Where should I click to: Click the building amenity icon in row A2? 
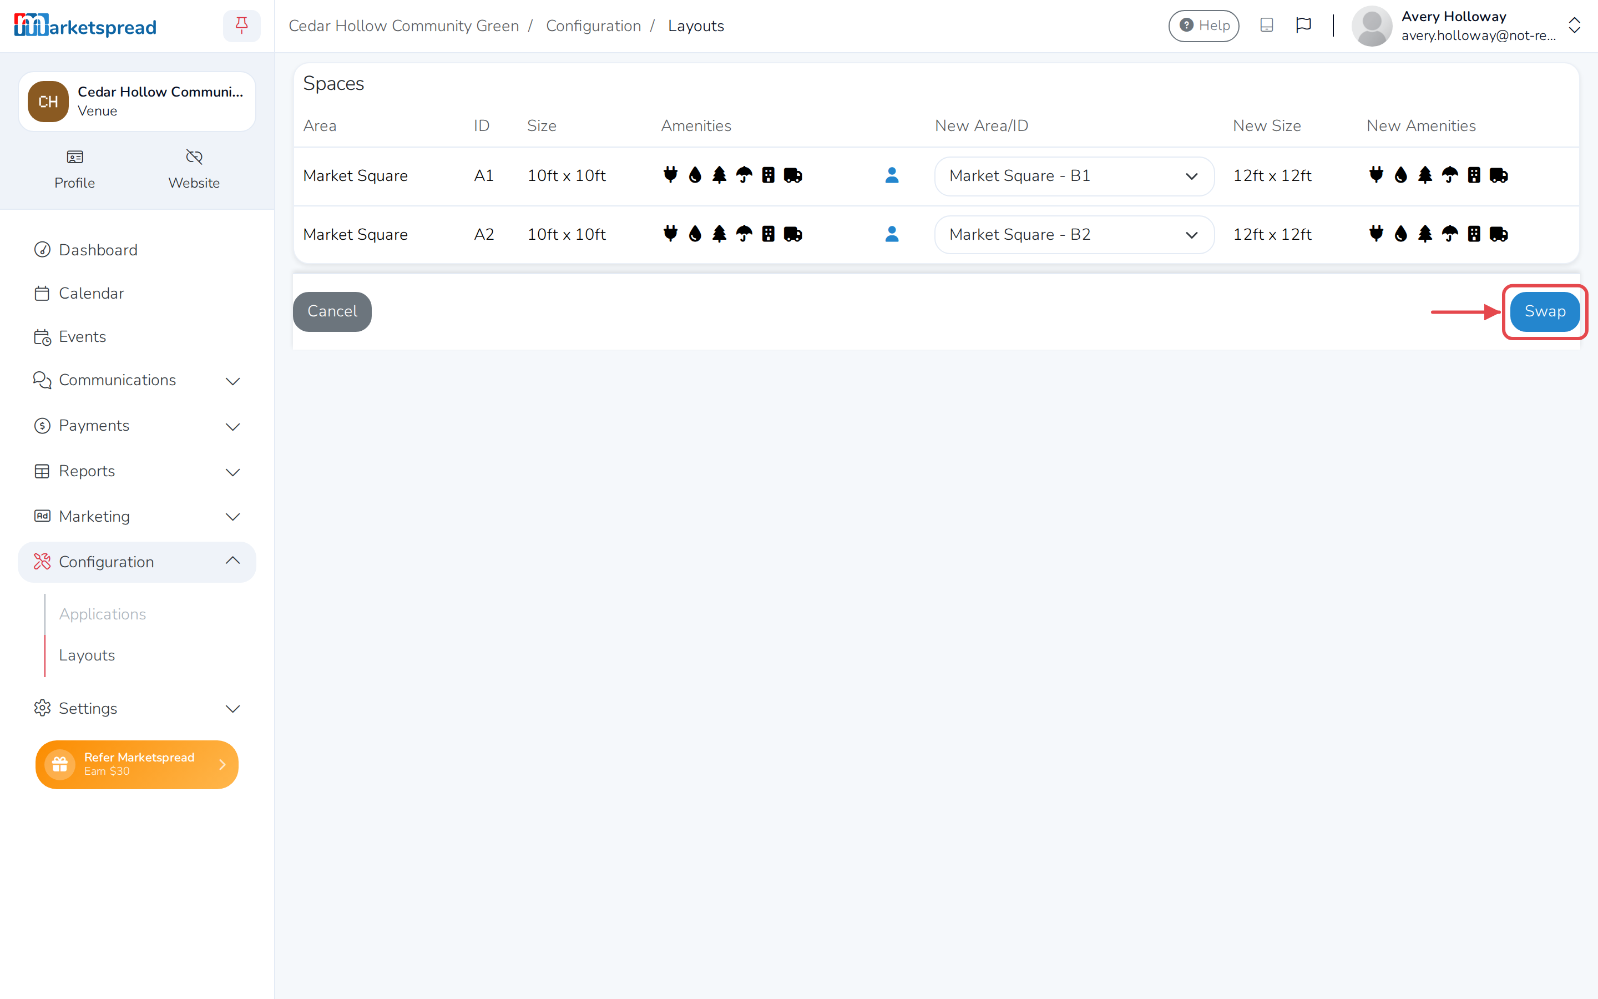[768, 234]
